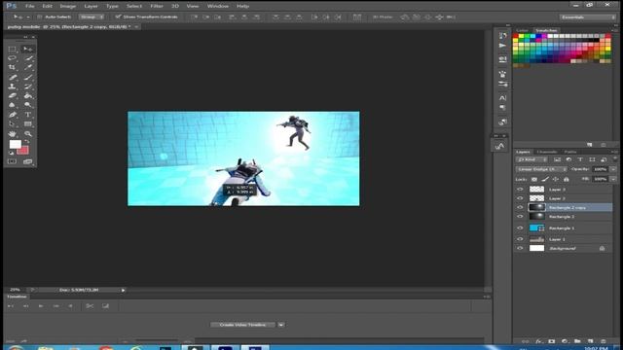Switch to the Color panel tab

pyautogui.click(x=522, y=30)
